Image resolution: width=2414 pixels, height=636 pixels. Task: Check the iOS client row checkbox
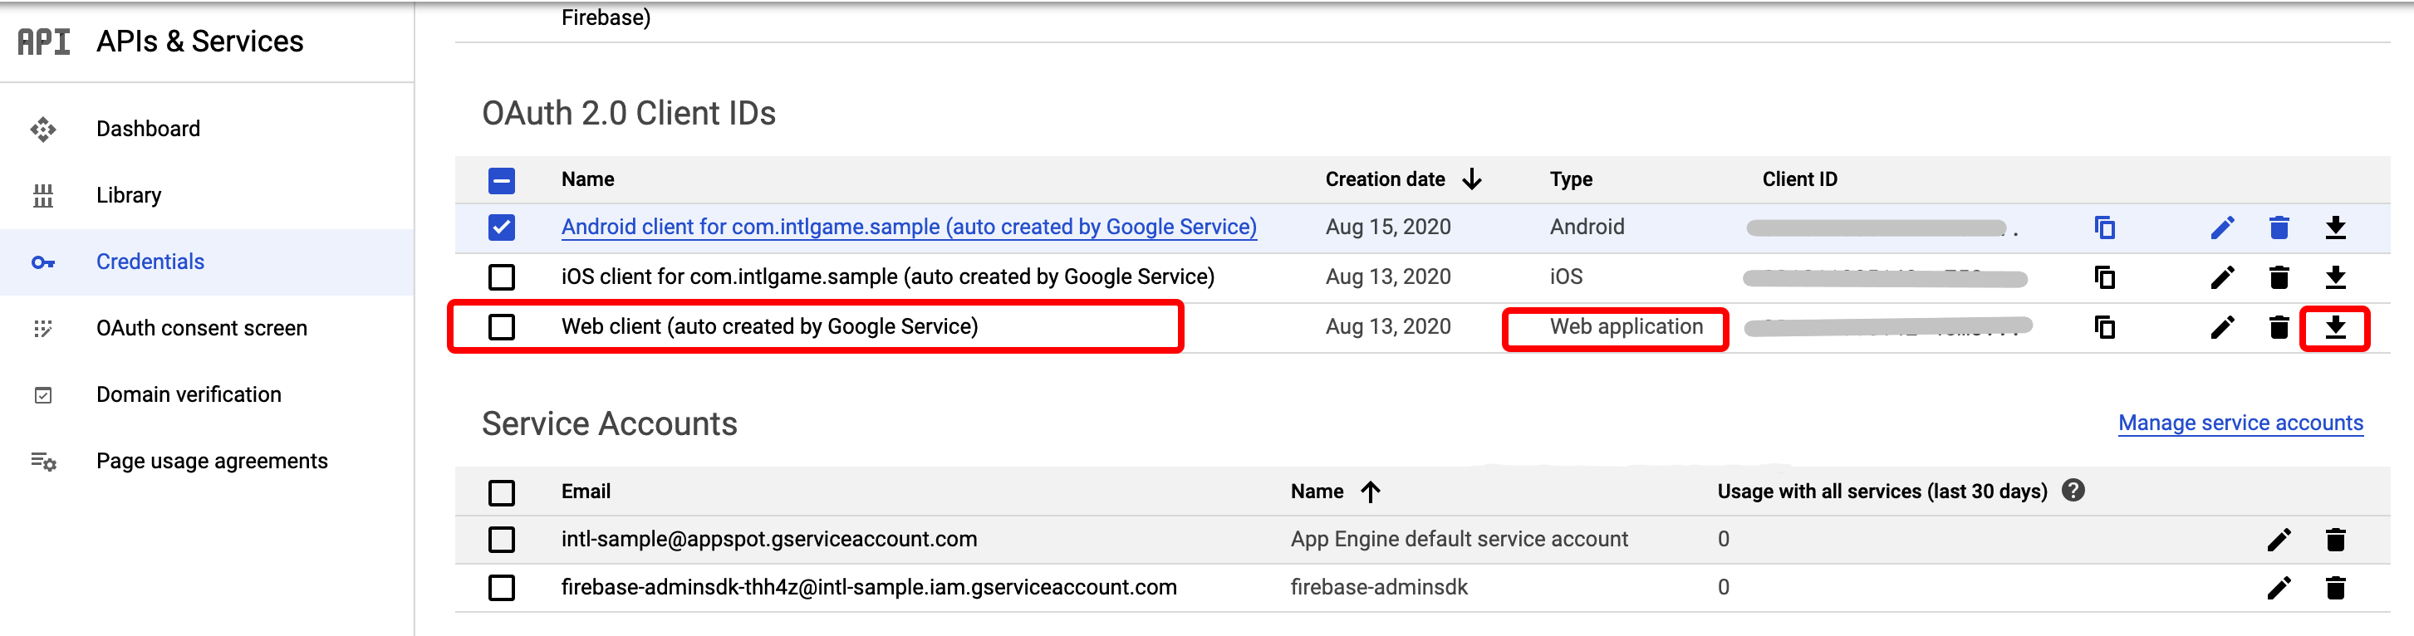point(502,277)
